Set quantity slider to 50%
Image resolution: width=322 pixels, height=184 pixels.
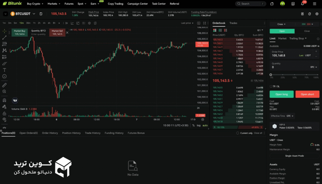[x=294, y=75]
